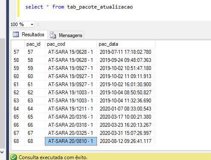
Task: Select pac_cod cell in row 57
Action: (71, 52)
